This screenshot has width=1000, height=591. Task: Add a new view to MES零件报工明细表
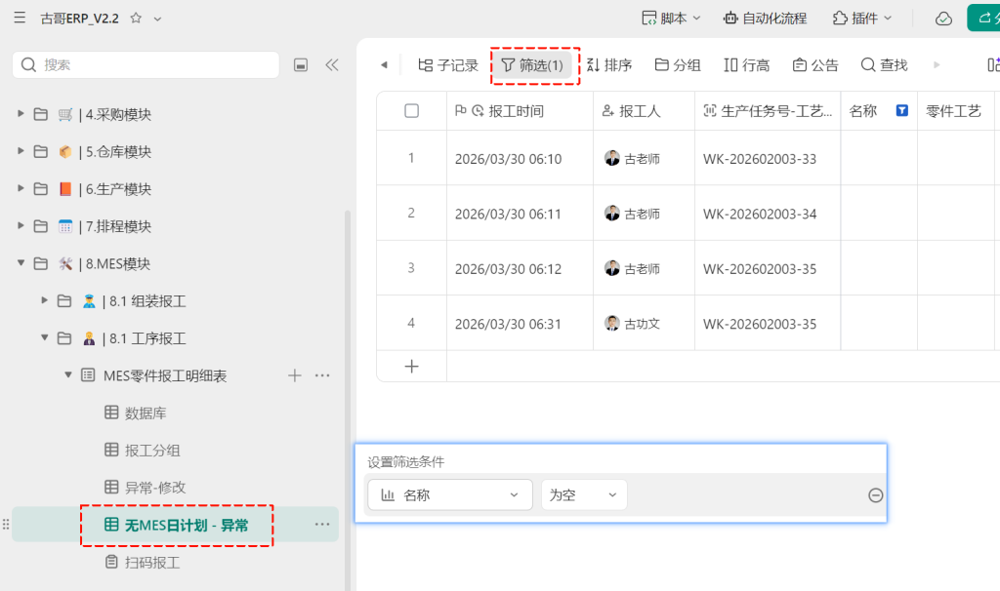295,375
